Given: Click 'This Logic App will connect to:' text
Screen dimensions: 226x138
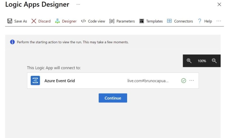Looking at the screenshot, I should point(54,68).
